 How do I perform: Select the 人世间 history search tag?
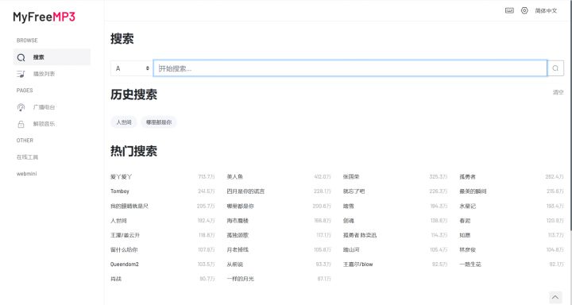tap(124, 122)
